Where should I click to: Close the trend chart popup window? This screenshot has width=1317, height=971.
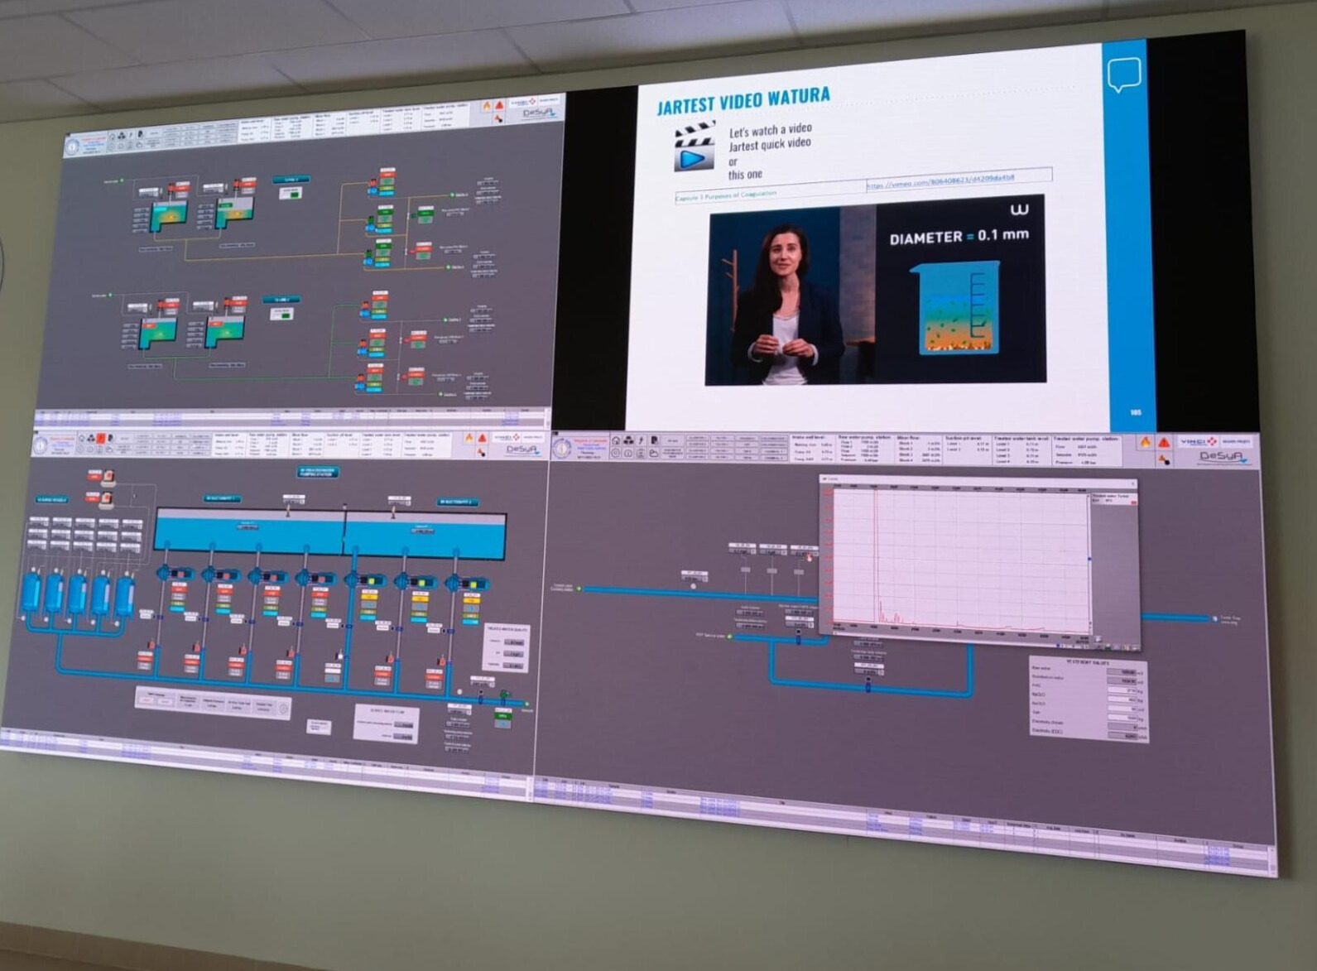pos(1133,483)
